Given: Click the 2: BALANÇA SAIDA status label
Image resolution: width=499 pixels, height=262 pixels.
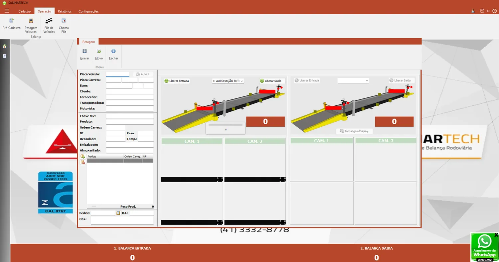Looking at the screenshot, I should [377, 248].
